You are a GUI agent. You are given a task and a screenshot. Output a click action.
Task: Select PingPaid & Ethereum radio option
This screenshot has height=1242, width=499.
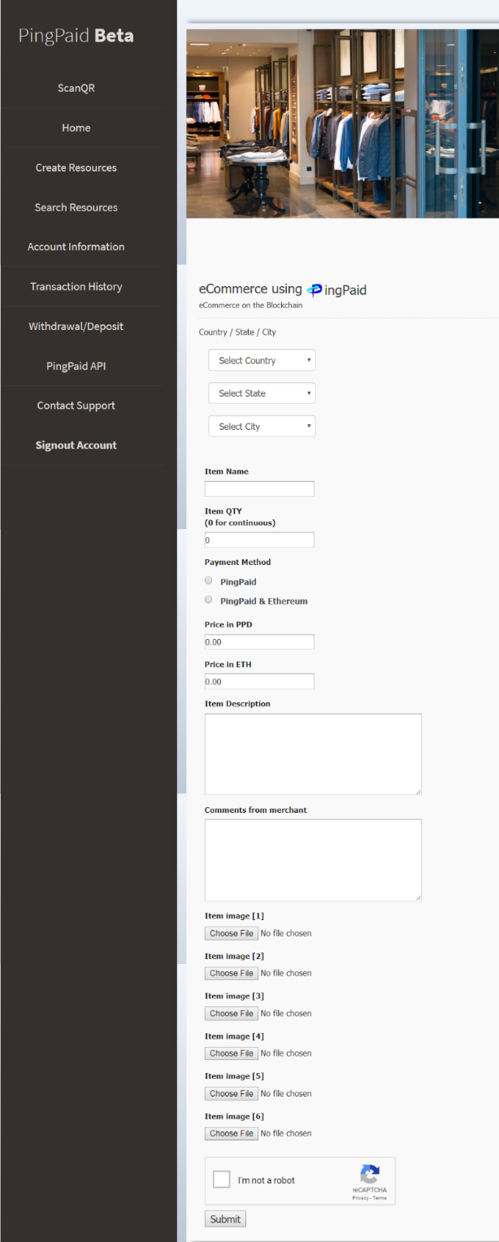click(209, 600)
